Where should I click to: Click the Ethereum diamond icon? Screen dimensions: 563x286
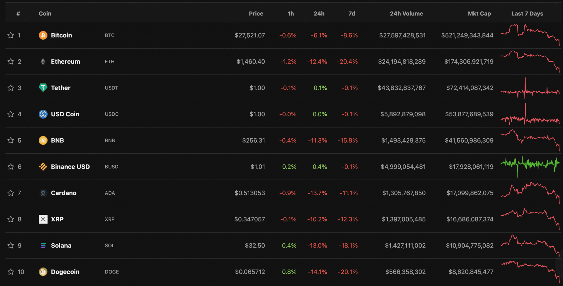(43, 62)
